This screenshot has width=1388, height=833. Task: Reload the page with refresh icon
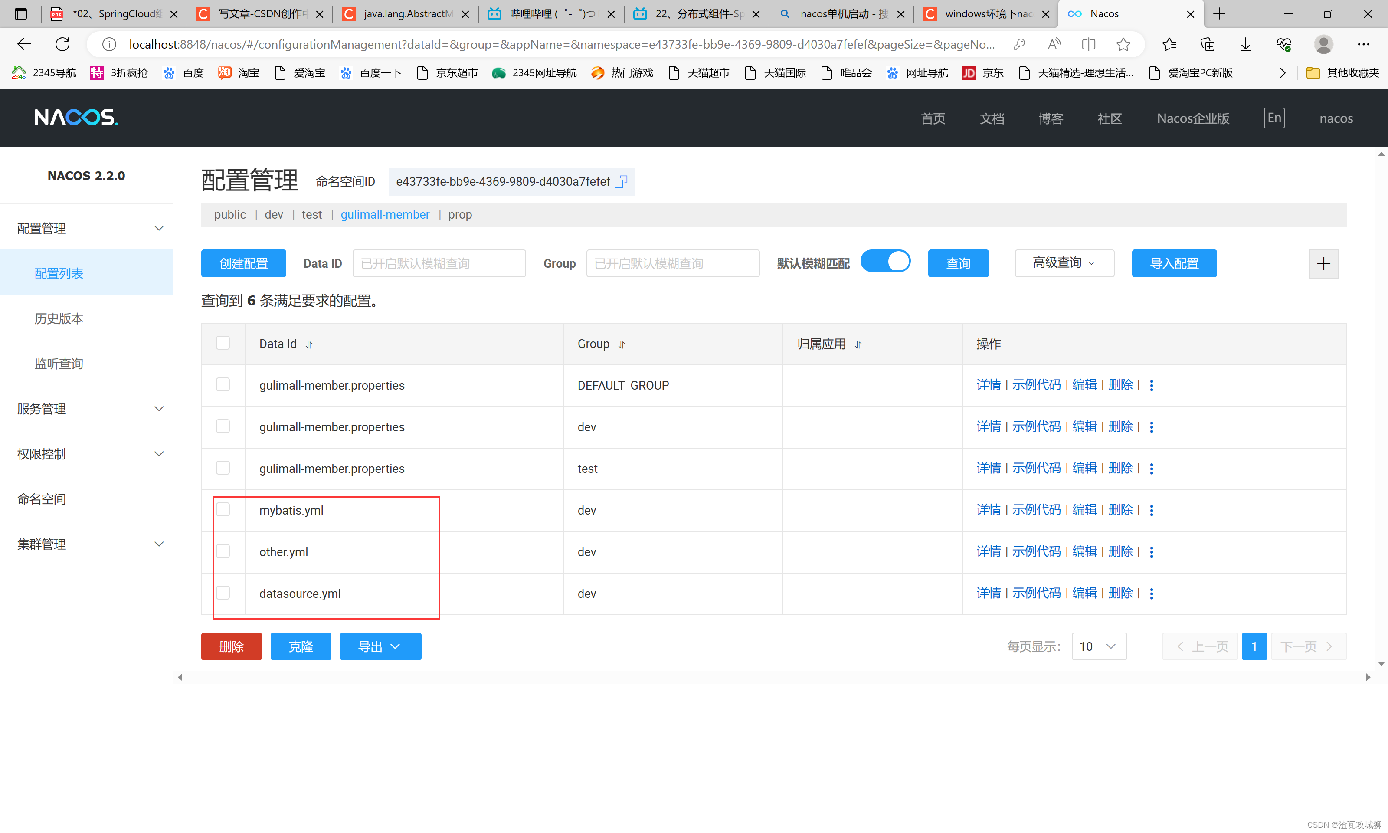point(62,44)
